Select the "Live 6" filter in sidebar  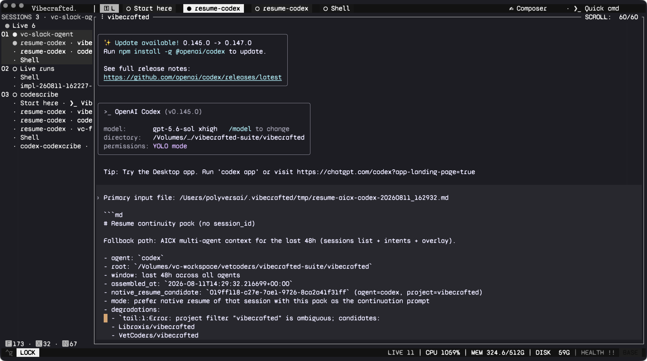tap(20, 26)
